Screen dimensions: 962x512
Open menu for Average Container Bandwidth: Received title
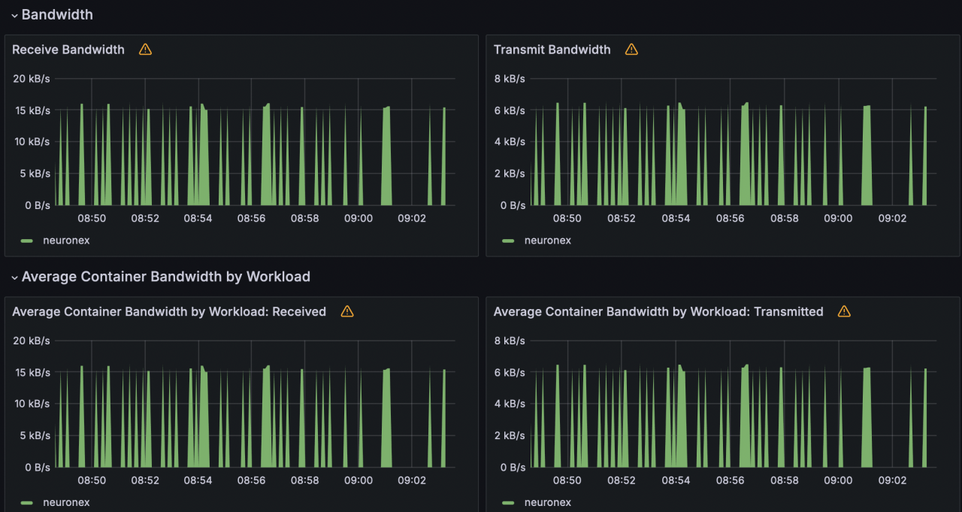[x=169, y=311]
